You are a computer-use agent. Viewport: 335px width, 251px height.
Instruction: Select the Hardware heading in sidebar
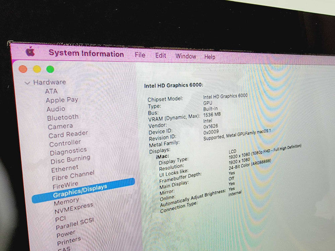(x=49, y=82)
